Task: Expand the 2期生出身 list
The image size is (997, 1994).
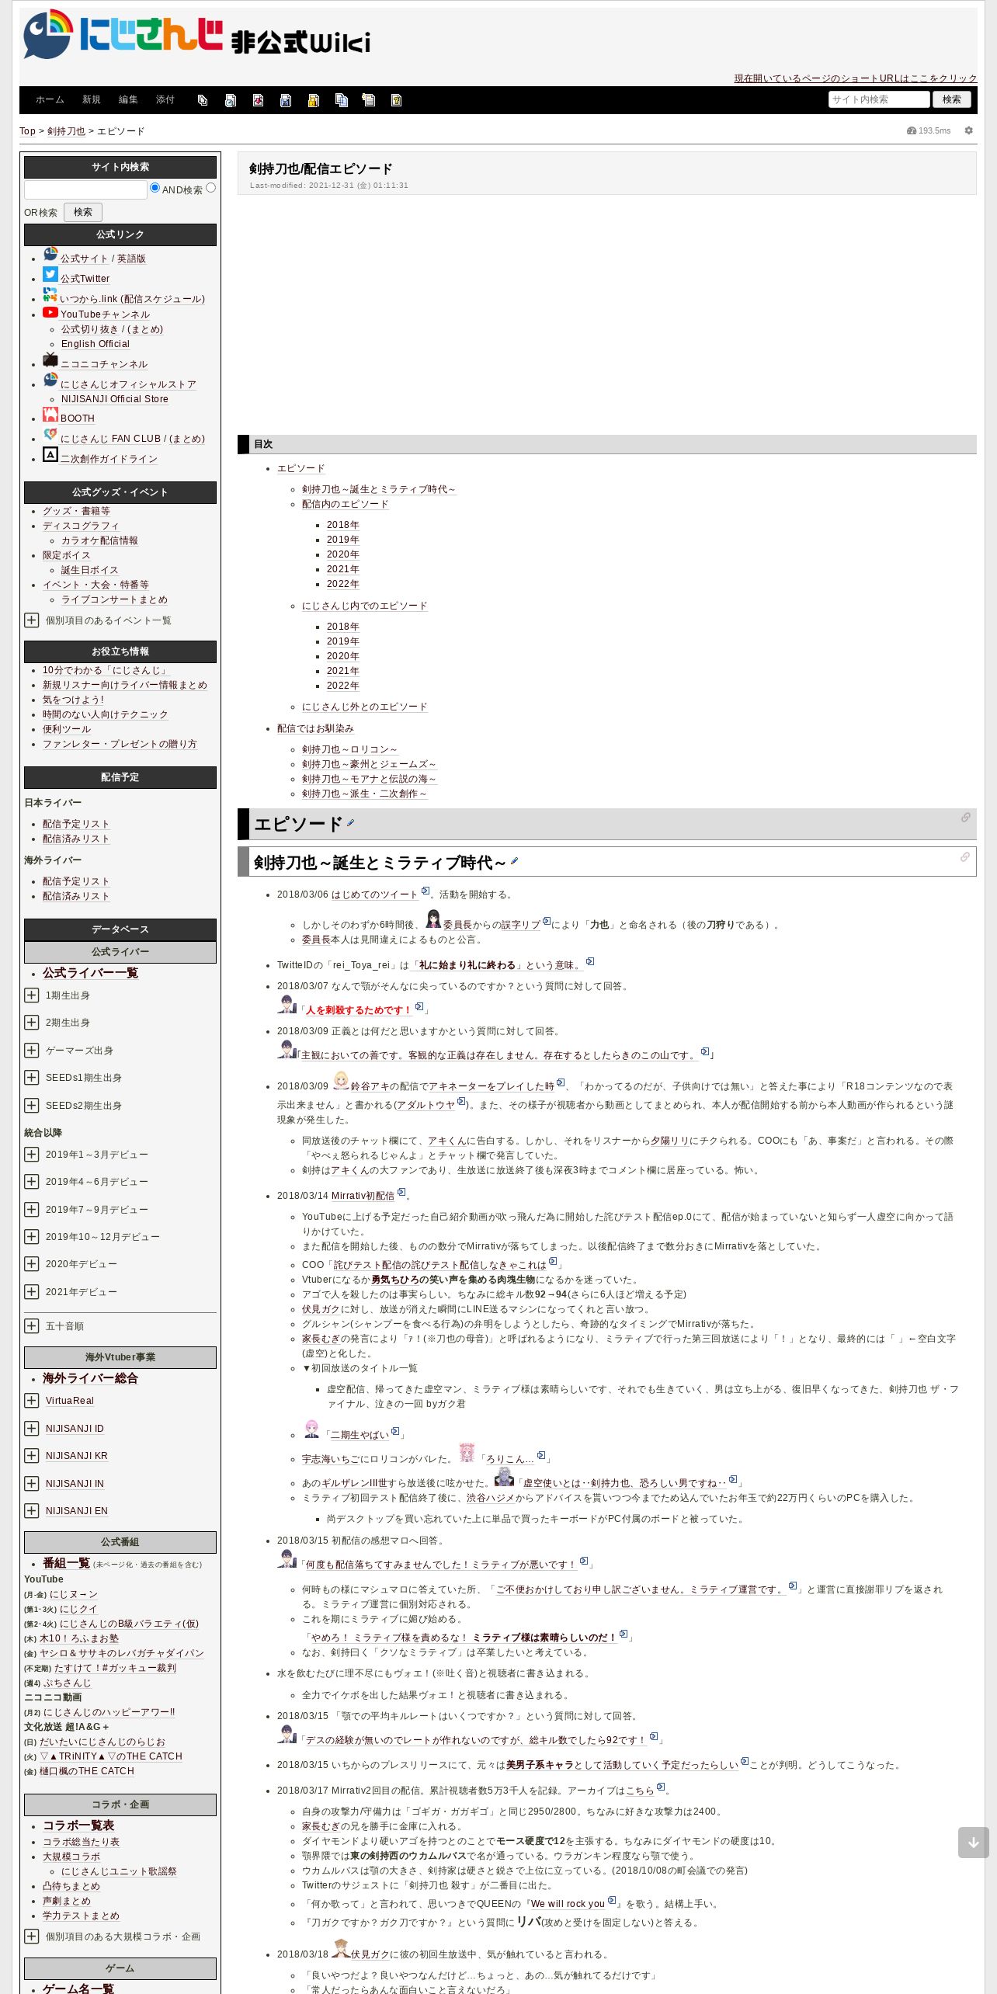Action: click(x=32, y=1022)
